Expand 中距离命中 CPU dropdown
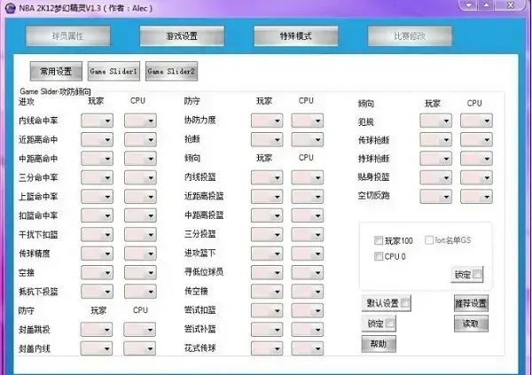532x375 pixels. (x=140, y=159)
